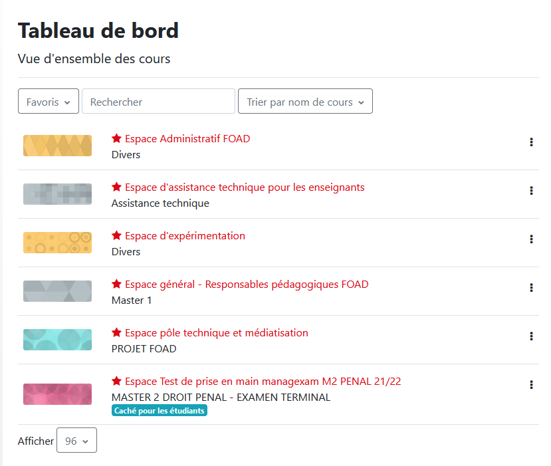Open three-dot menu for Espace d'expérimentation
Image resolution: width=551 pixels, height=466 pixels.
pos(531,239)
